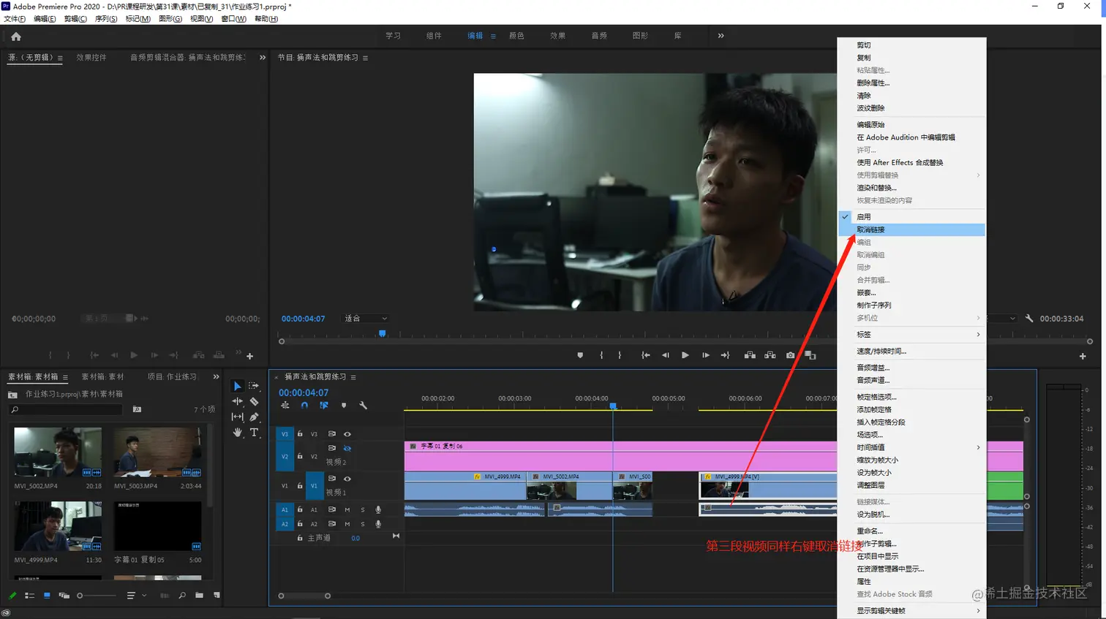Click Mark Out in Program monitor
The width and height of the screenshot is (1106, 619).
coord(620,355)
